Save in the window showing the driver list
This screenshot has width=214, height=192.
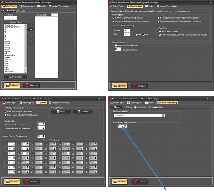tap(12, 85)
